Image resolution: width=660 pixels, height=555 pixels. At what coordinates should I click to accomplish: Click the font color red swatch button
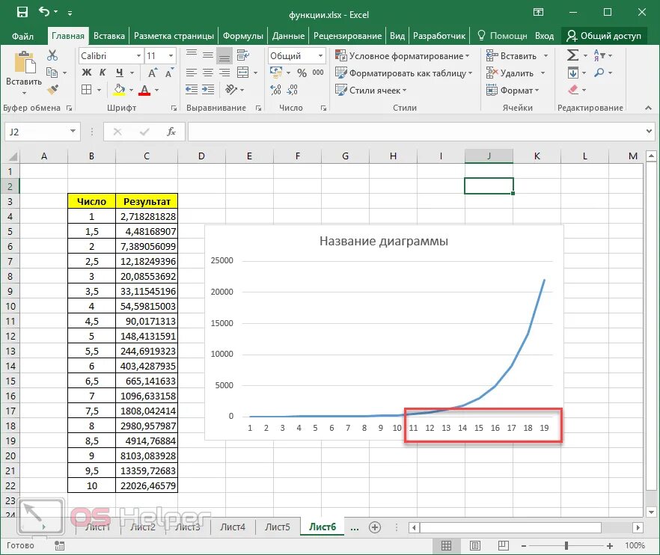point(144,90)
